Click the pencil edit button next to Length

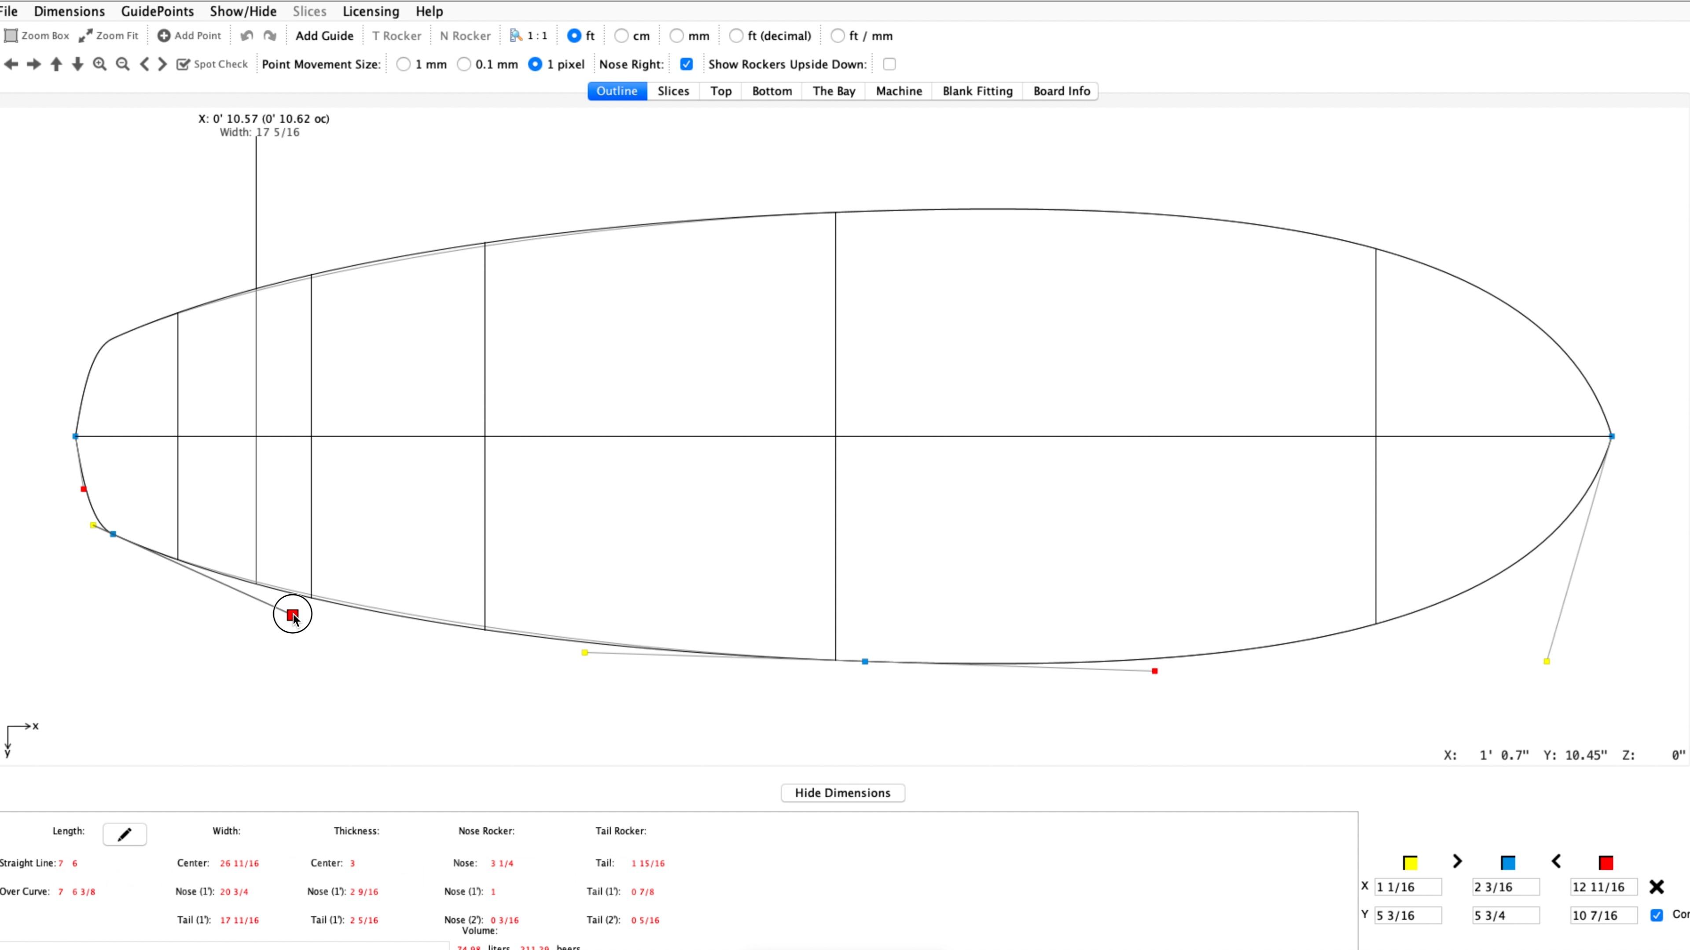point(125,834)
